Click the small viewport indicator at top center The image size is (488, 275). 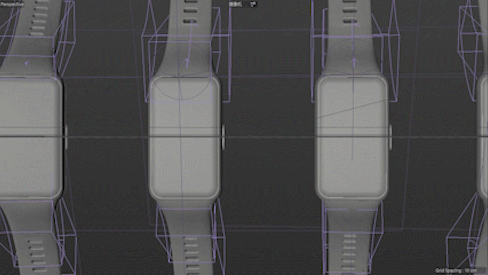coord(242,4)
